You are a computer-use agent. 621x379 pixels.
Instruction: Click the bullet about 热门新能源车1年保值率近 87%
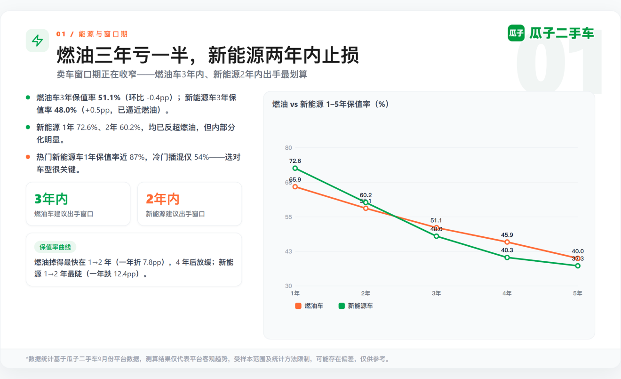coord(138,163)
